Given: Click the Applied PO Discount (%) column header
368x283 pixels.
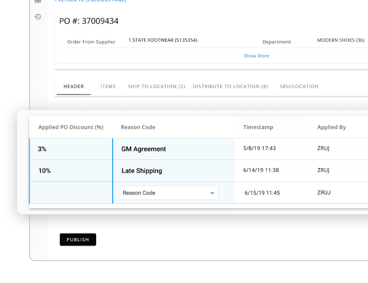Looking at the screenshot, I should (71, 127).
